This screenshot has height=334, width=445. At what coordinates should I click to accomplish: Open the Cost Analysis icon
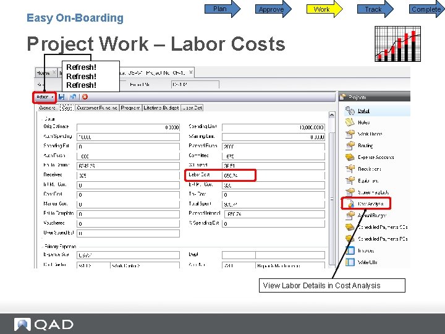pyautogui.click(x=350, y=203)
